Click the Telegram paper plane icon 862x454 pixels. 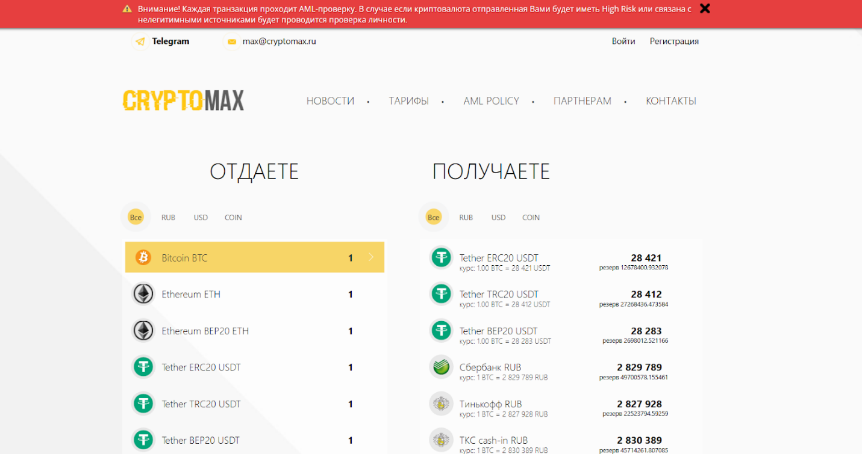coord(140,41)
